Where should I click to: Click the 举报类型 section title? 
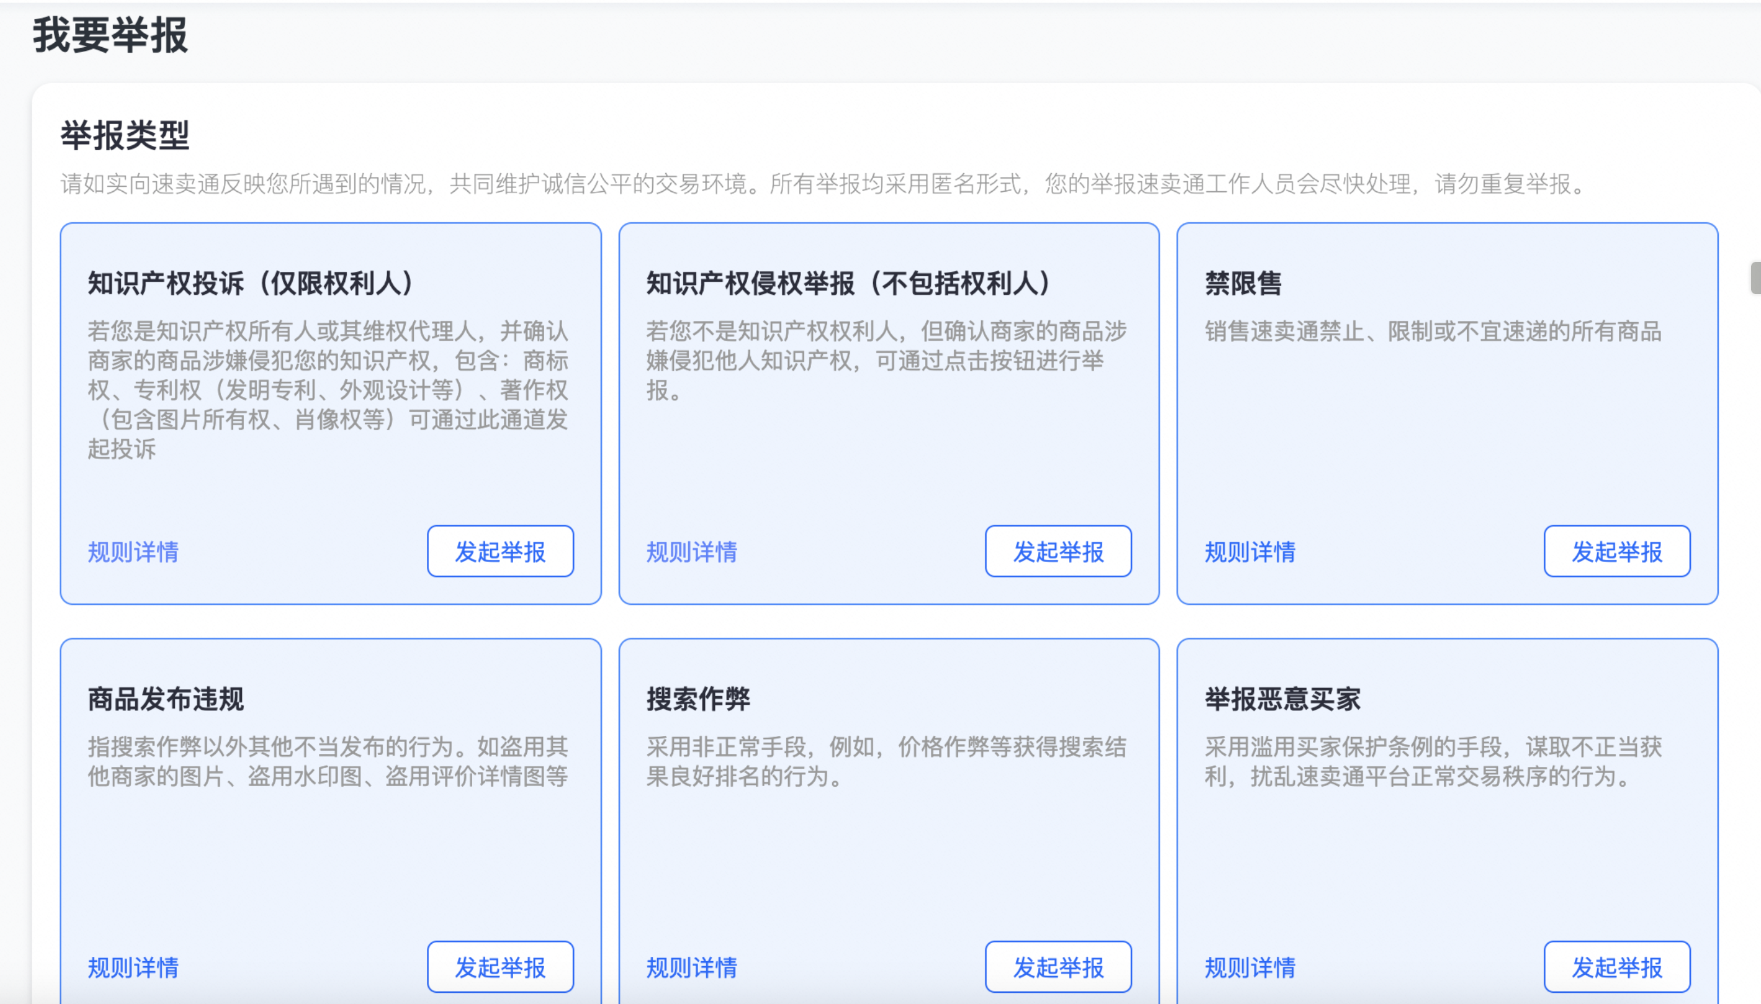click(x=125, y=135)
